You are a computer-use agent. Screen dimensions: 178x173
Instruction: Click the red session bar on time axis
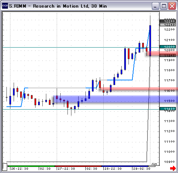[78, 166]
